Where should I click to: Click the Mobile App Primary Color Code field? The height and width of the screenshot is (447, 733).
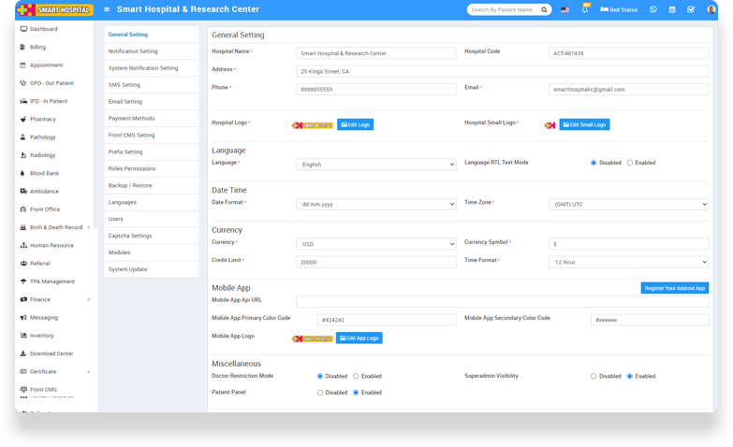pos(387,320)
